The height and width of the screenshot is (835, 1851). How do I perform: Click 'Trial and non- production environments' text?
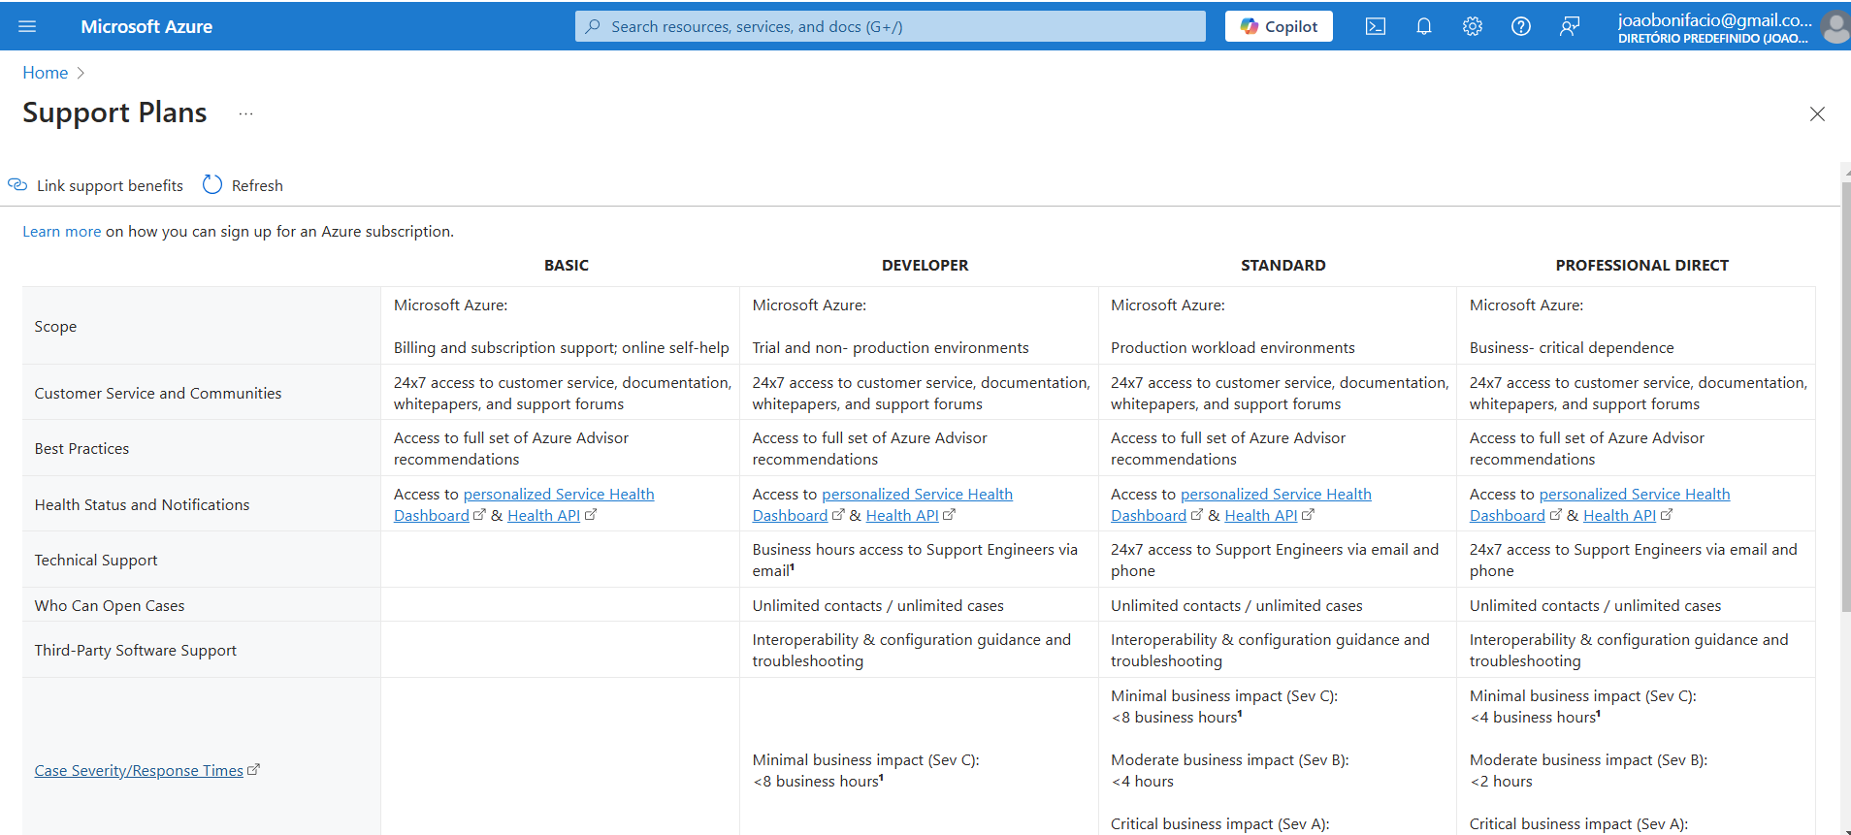click(891, 347)
